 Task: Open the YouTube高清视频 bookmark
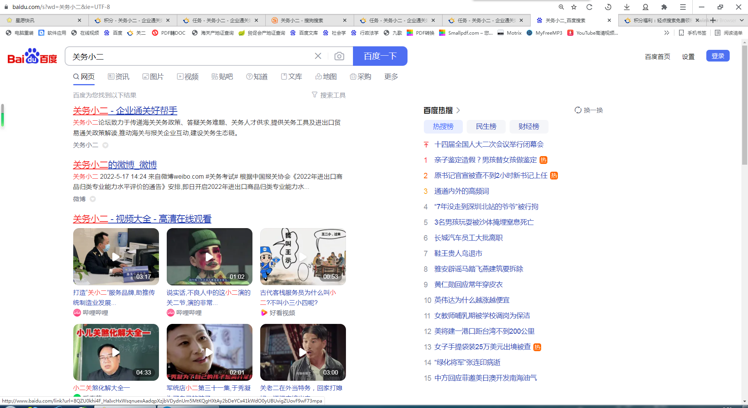pyautogui.click(x=593, y=33)
